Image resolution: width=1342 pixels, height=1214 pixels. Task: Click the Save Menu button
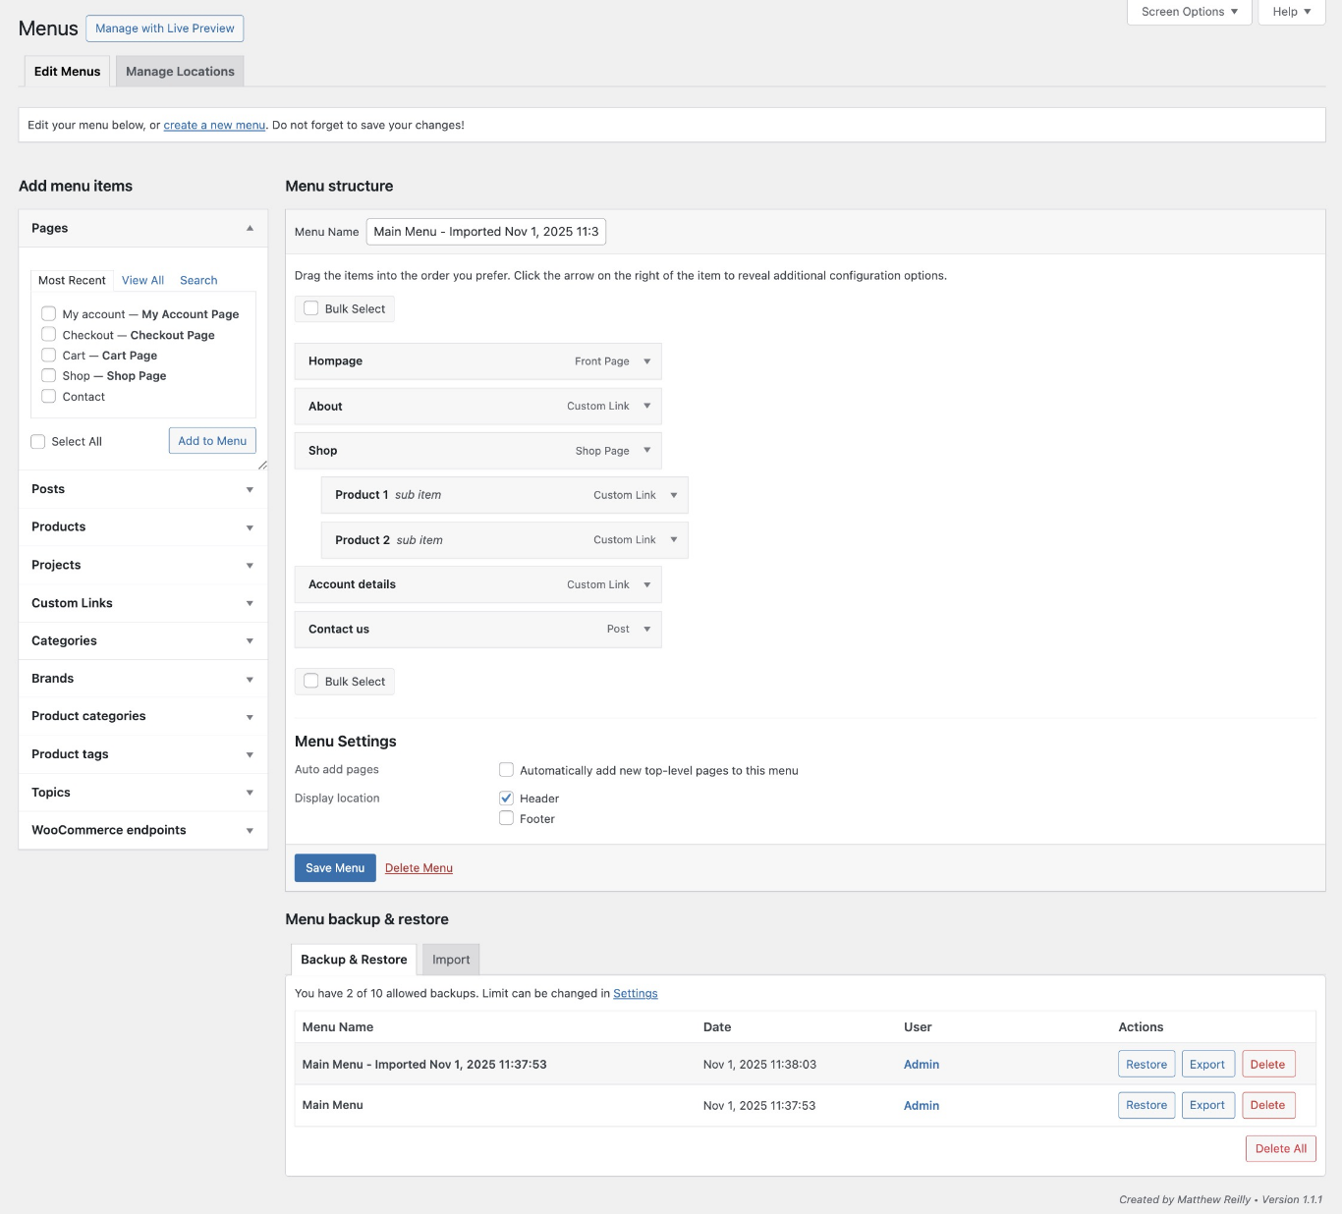pyautogui.click(x=335, y=868)
